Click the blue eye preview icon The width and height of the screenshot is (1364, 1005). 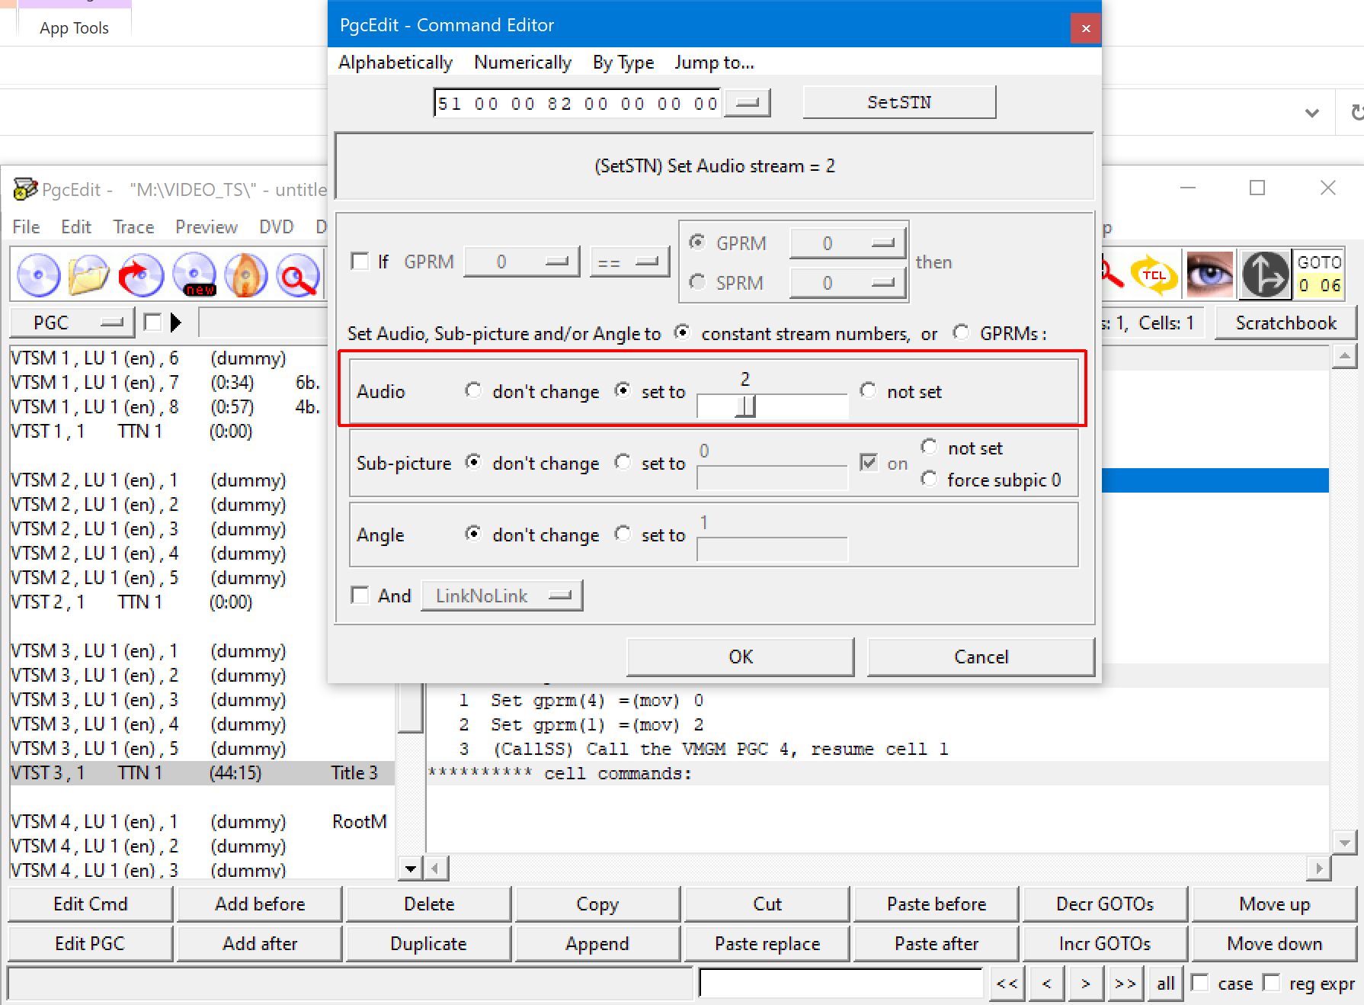1209,274
